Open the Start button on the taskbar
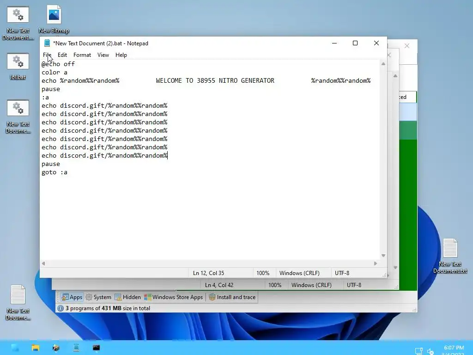The width and height of the screenshot is (473, 355). click(x=15, y=348)
